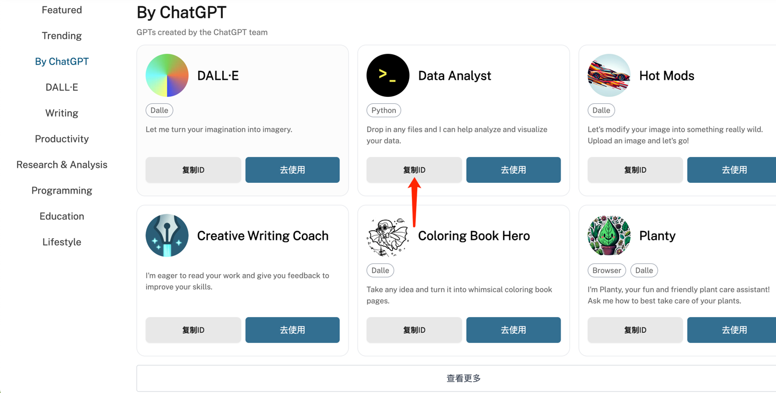Click the Coloring Book Hero sketch icon
Viewport: 776px width, 393px height.
(388, 235)
